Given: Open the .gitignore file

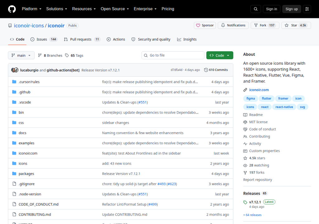Looking at the screenshot, I should coord(26,184).
